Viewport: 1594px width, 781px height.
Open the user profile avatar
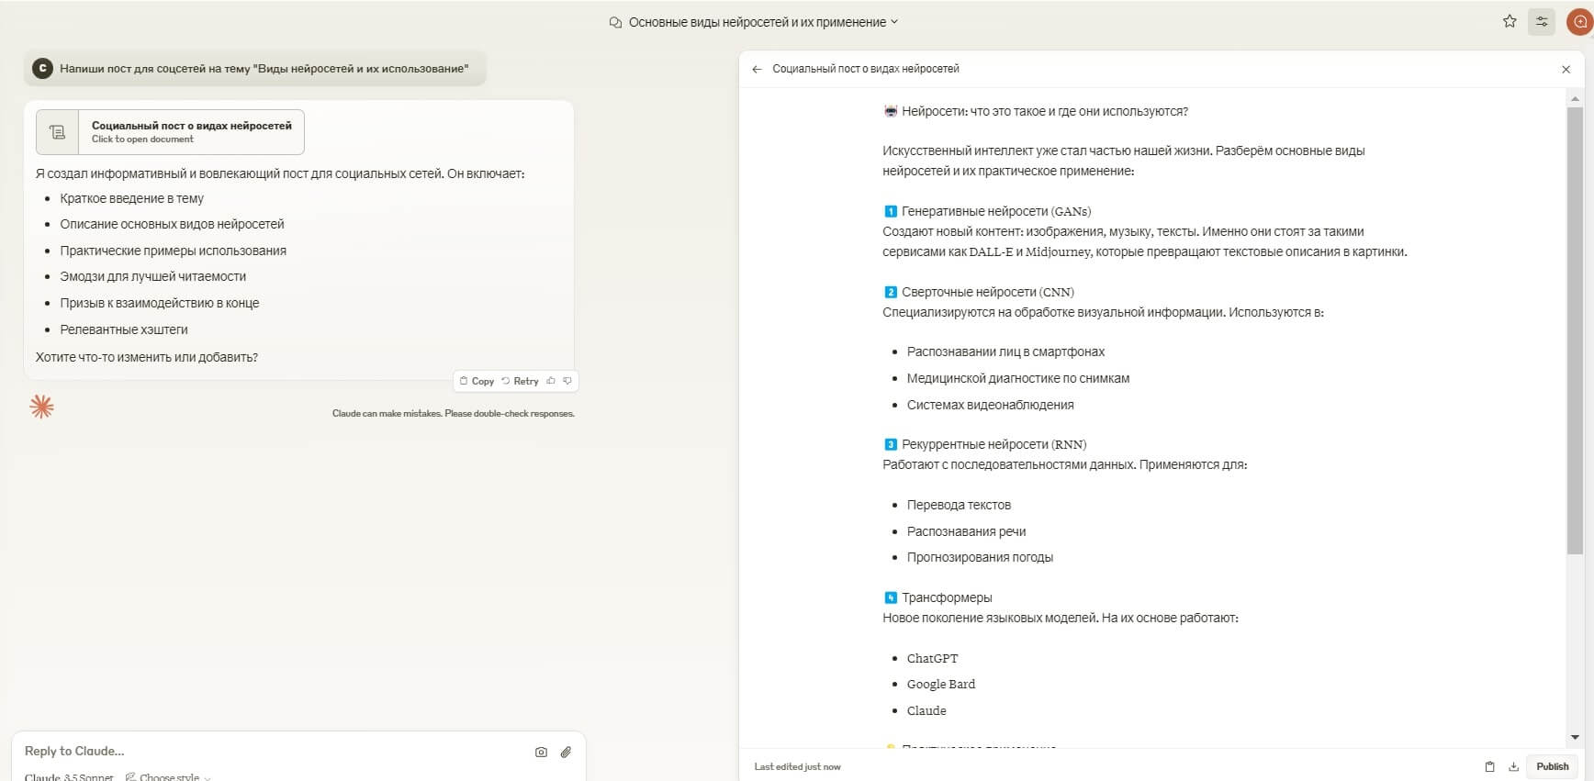click(x=1580, y=21)
